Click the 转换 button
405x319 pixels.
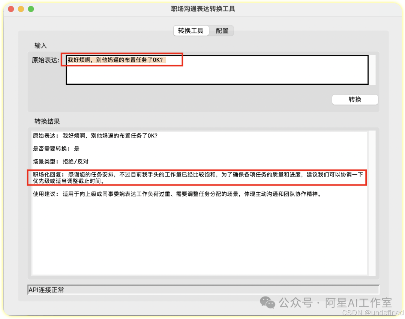355,100
